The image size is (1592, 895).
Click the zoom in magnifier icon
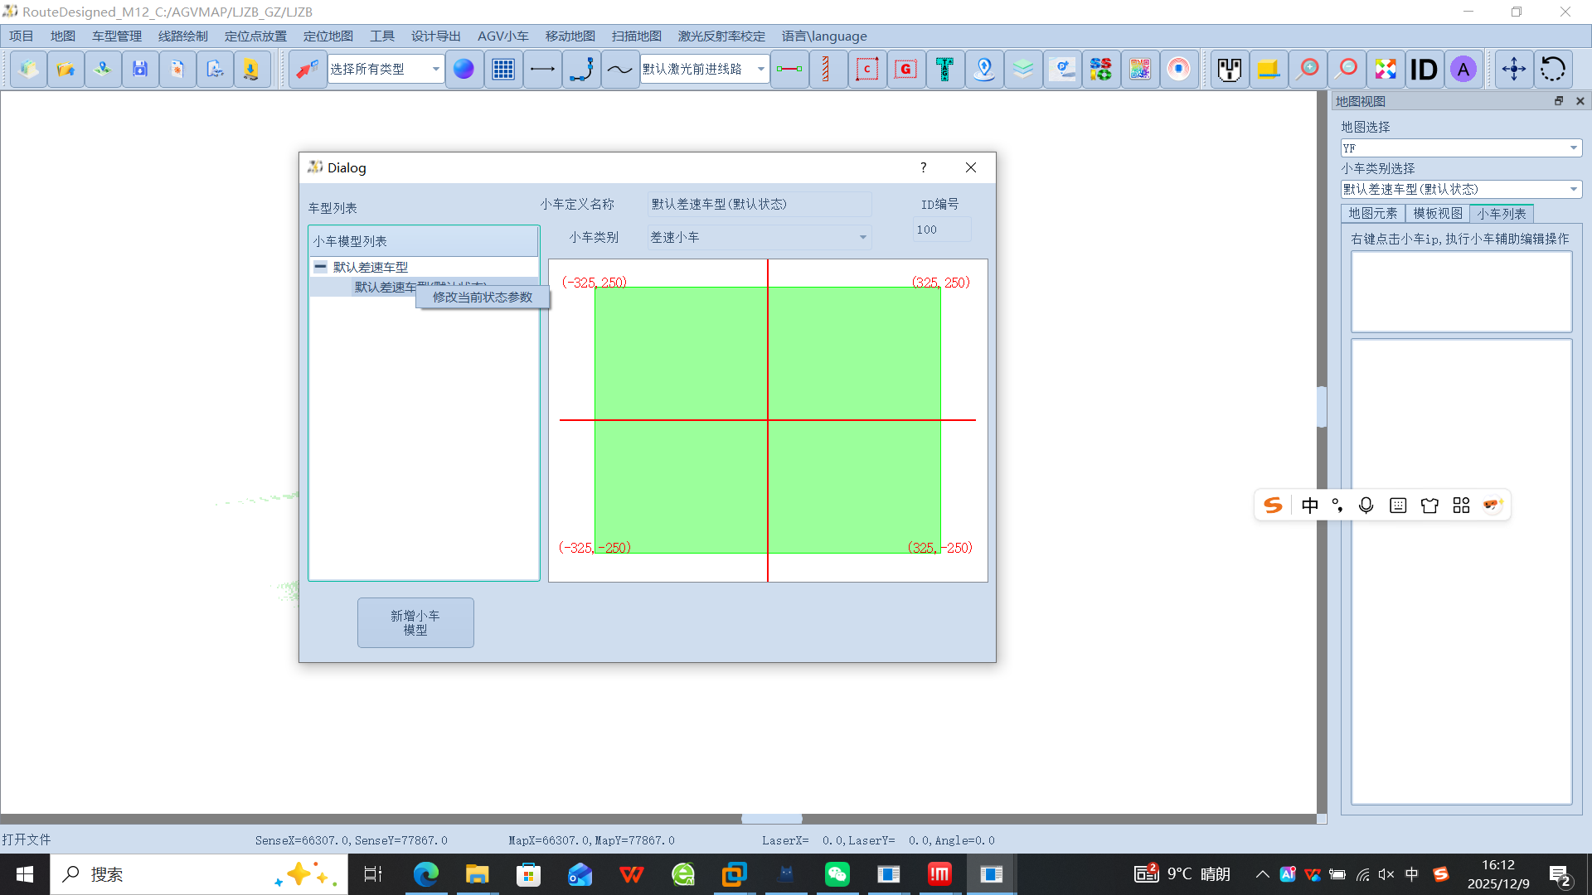tap(1308, 69)
